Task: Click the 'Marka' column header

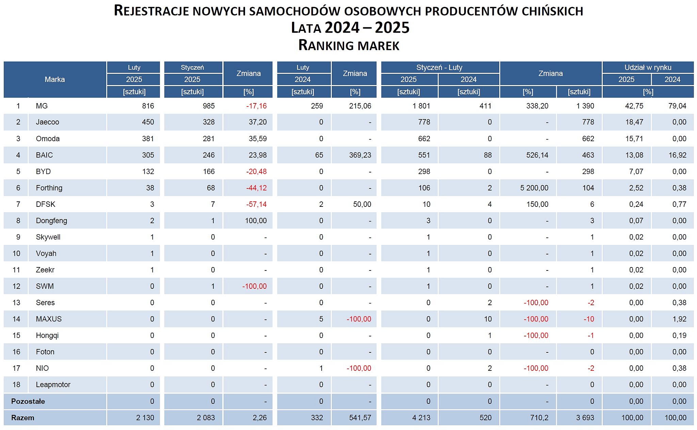Action: click(55, 79)
